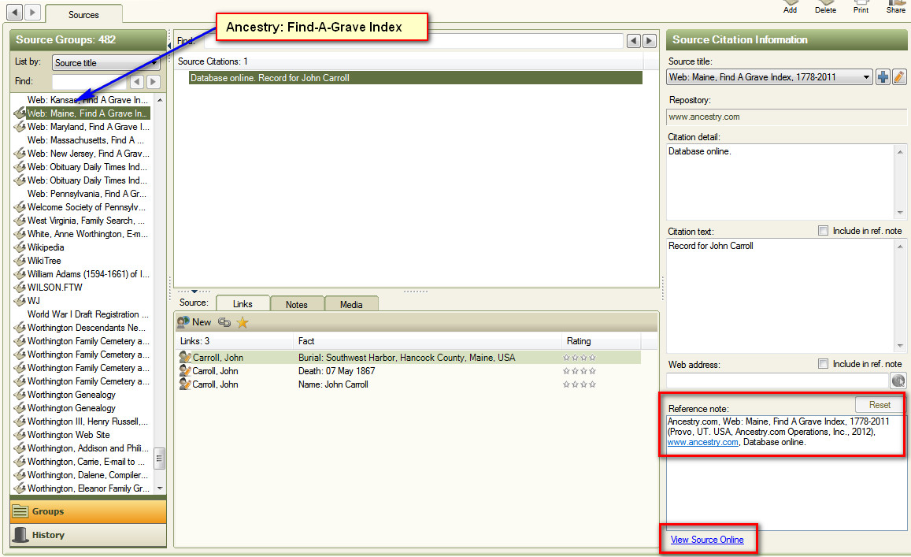Set the rating stars for the Death row
The width and height of the screenshot is (911, 557).
pos(580,371)
